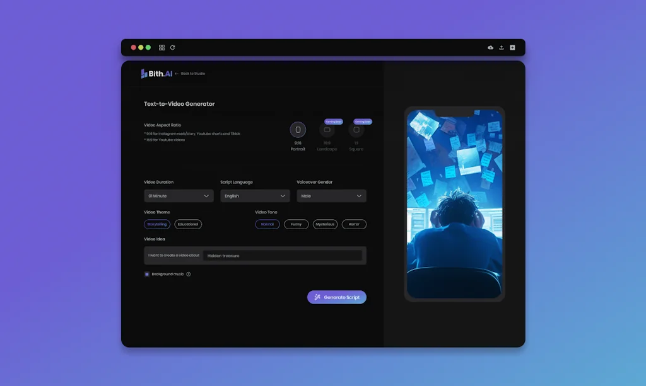This screenshot has height=386, width=646.
Task: Click the magic wand icon on Generate Script
Action: [x=316, y=297]
